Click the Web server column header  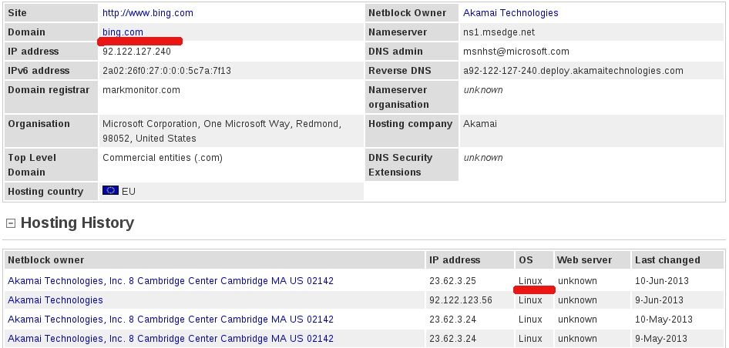(585, 260)
